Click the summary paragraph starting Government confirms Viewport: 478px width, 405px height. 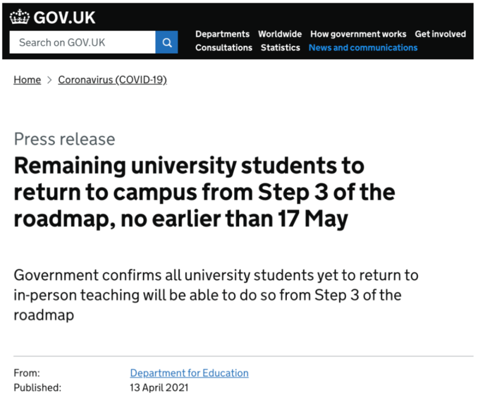tap(216, 295)
